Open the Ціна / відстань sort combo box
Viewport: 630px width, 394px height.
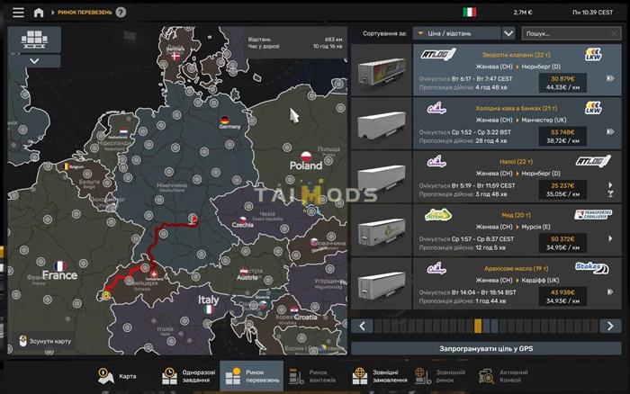pos(457,33)
